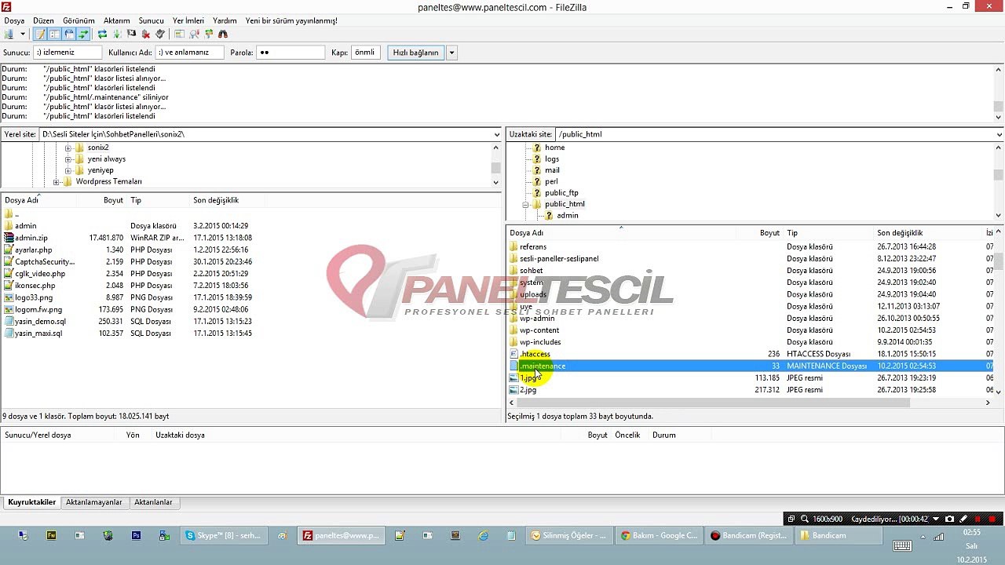Select yasin_demo.sql in local files
Viewport: 1005px width, 565px height.
tap(40, 321)
